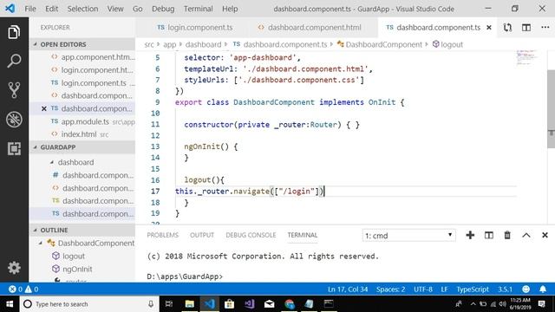Collapse the GUARDAPP section
555x312 pixels.
[35, 147]
